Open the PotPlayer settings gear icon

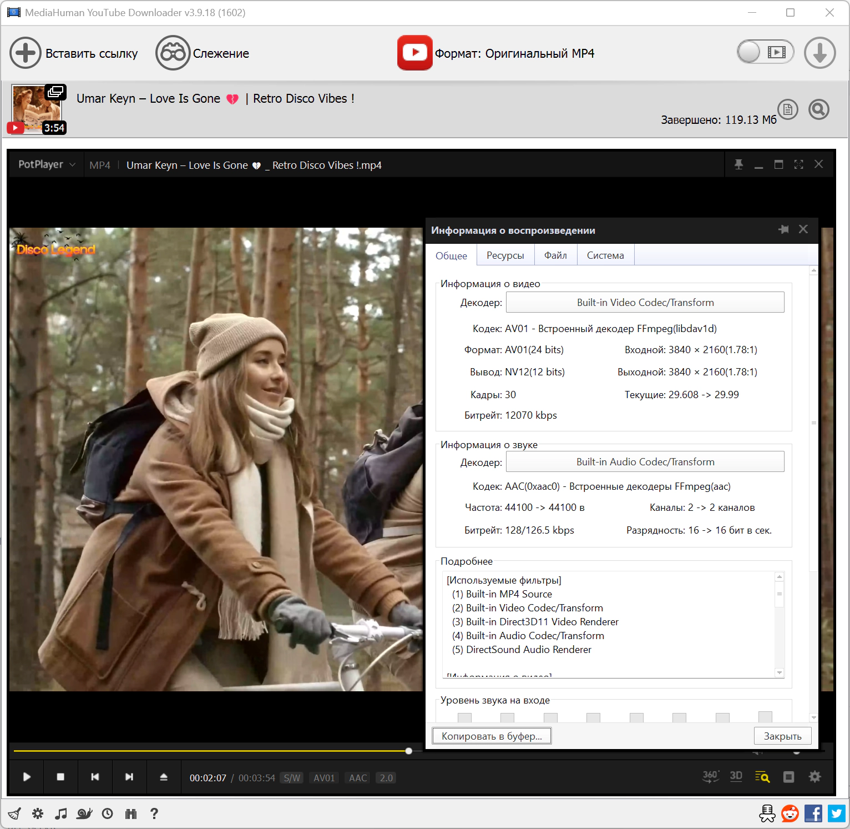point(814,777)
